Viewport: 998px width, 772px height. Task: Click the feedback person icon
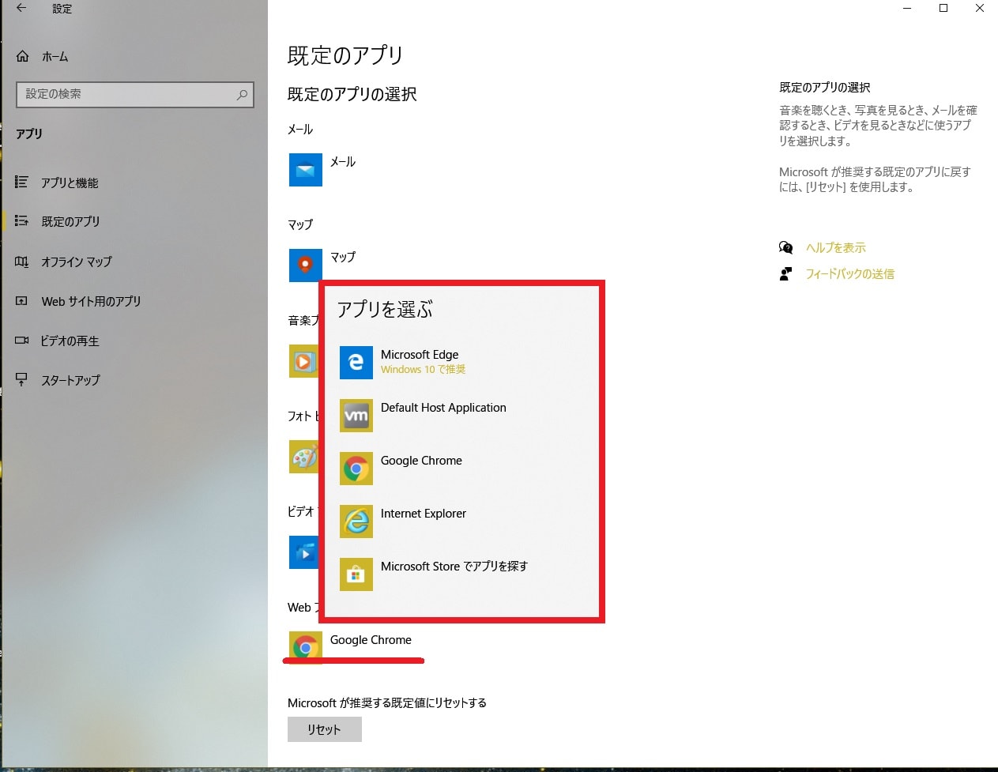pos(785,274)
